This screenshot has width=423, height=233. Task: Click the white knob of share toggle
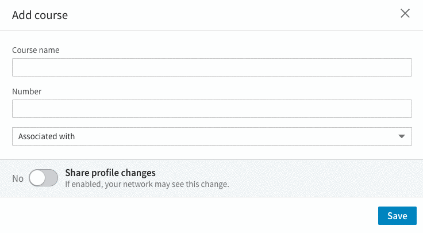(37, 178)
